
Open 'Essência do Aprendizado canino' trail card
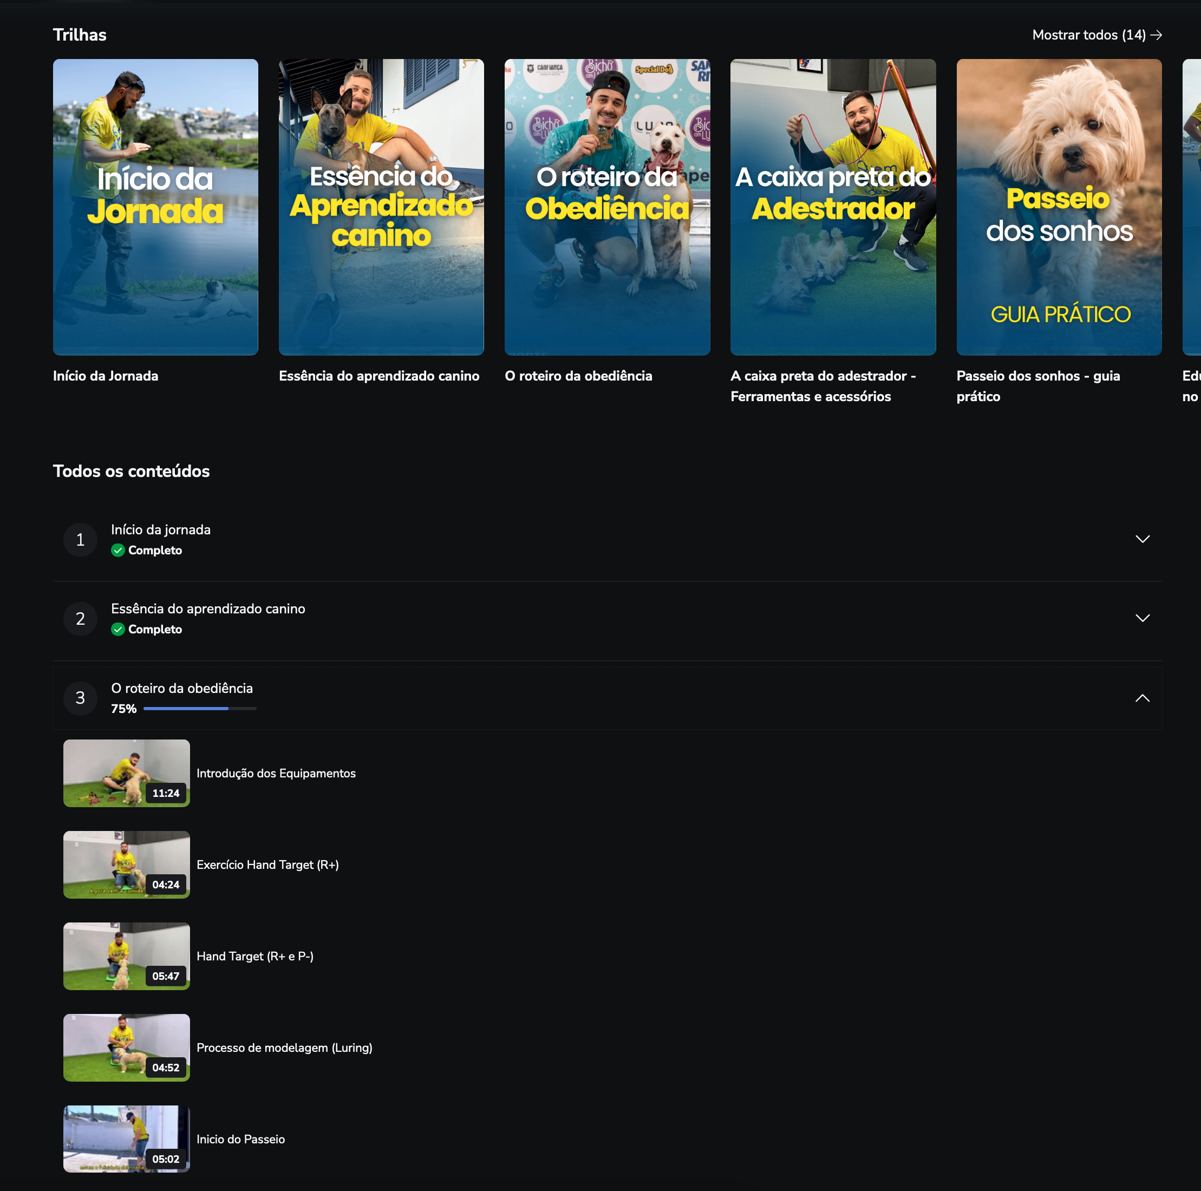381,207
